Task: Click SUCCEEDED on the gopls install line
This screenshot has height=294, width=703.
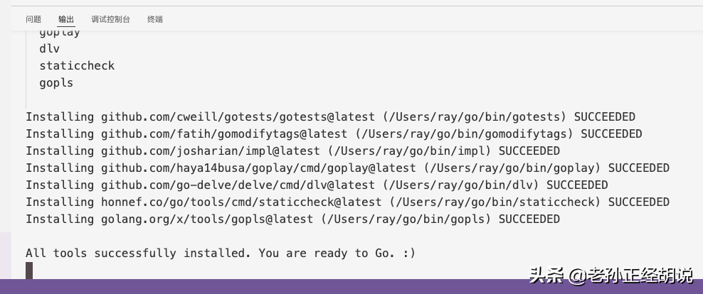Action: (x=529, y=219)
